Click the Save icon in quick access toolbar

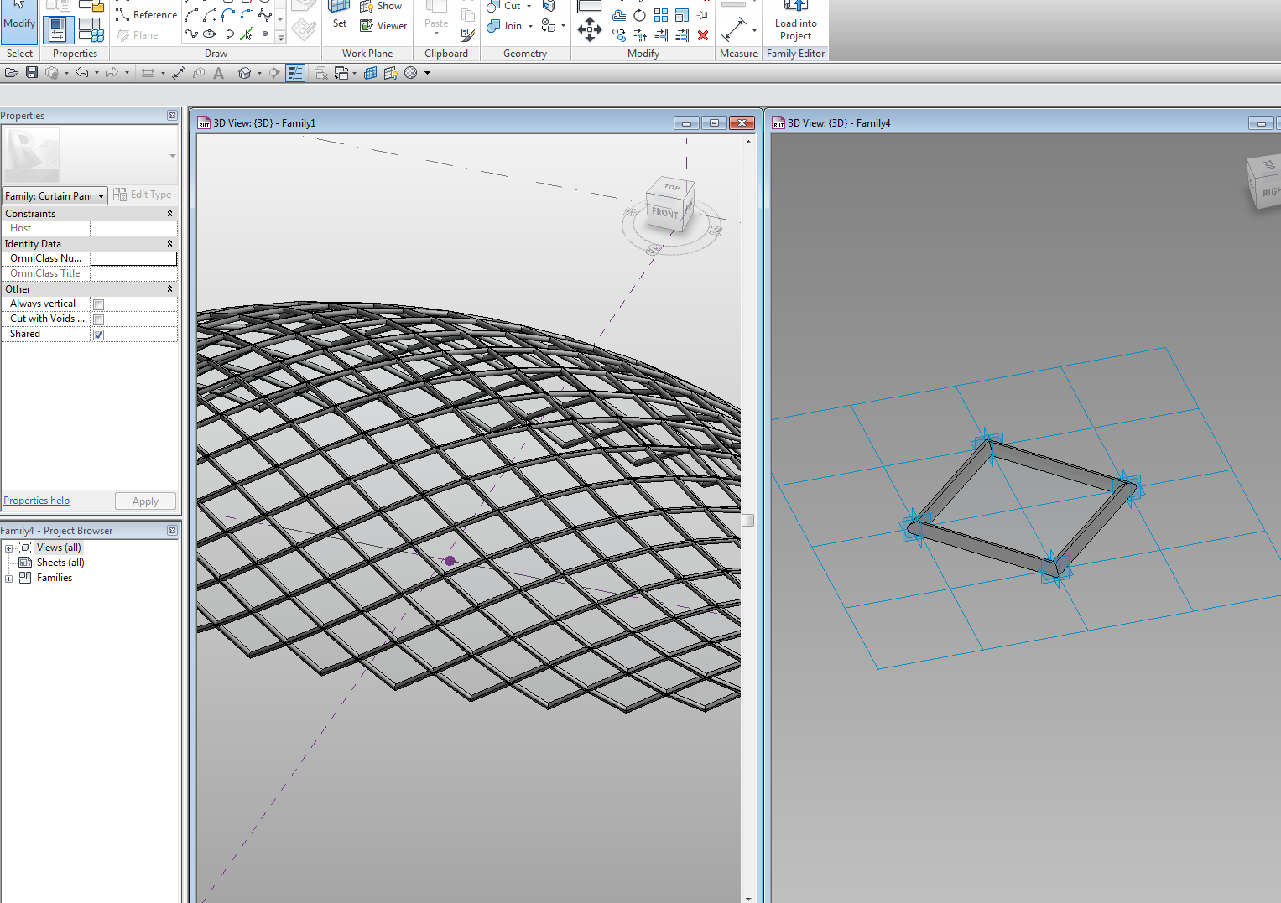click(x=32, y=73)
